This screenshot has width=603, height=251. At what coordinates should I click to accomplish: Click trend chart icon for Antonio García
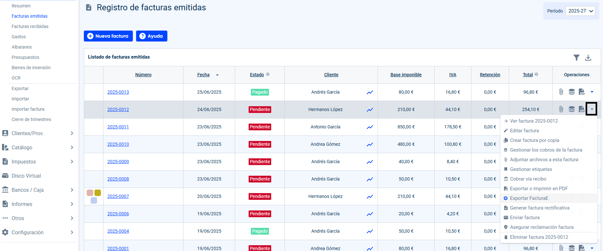coord(370,127)
